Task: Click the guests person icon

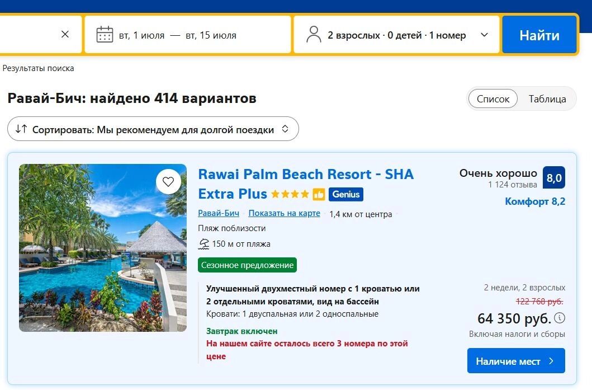Action: 314,35
